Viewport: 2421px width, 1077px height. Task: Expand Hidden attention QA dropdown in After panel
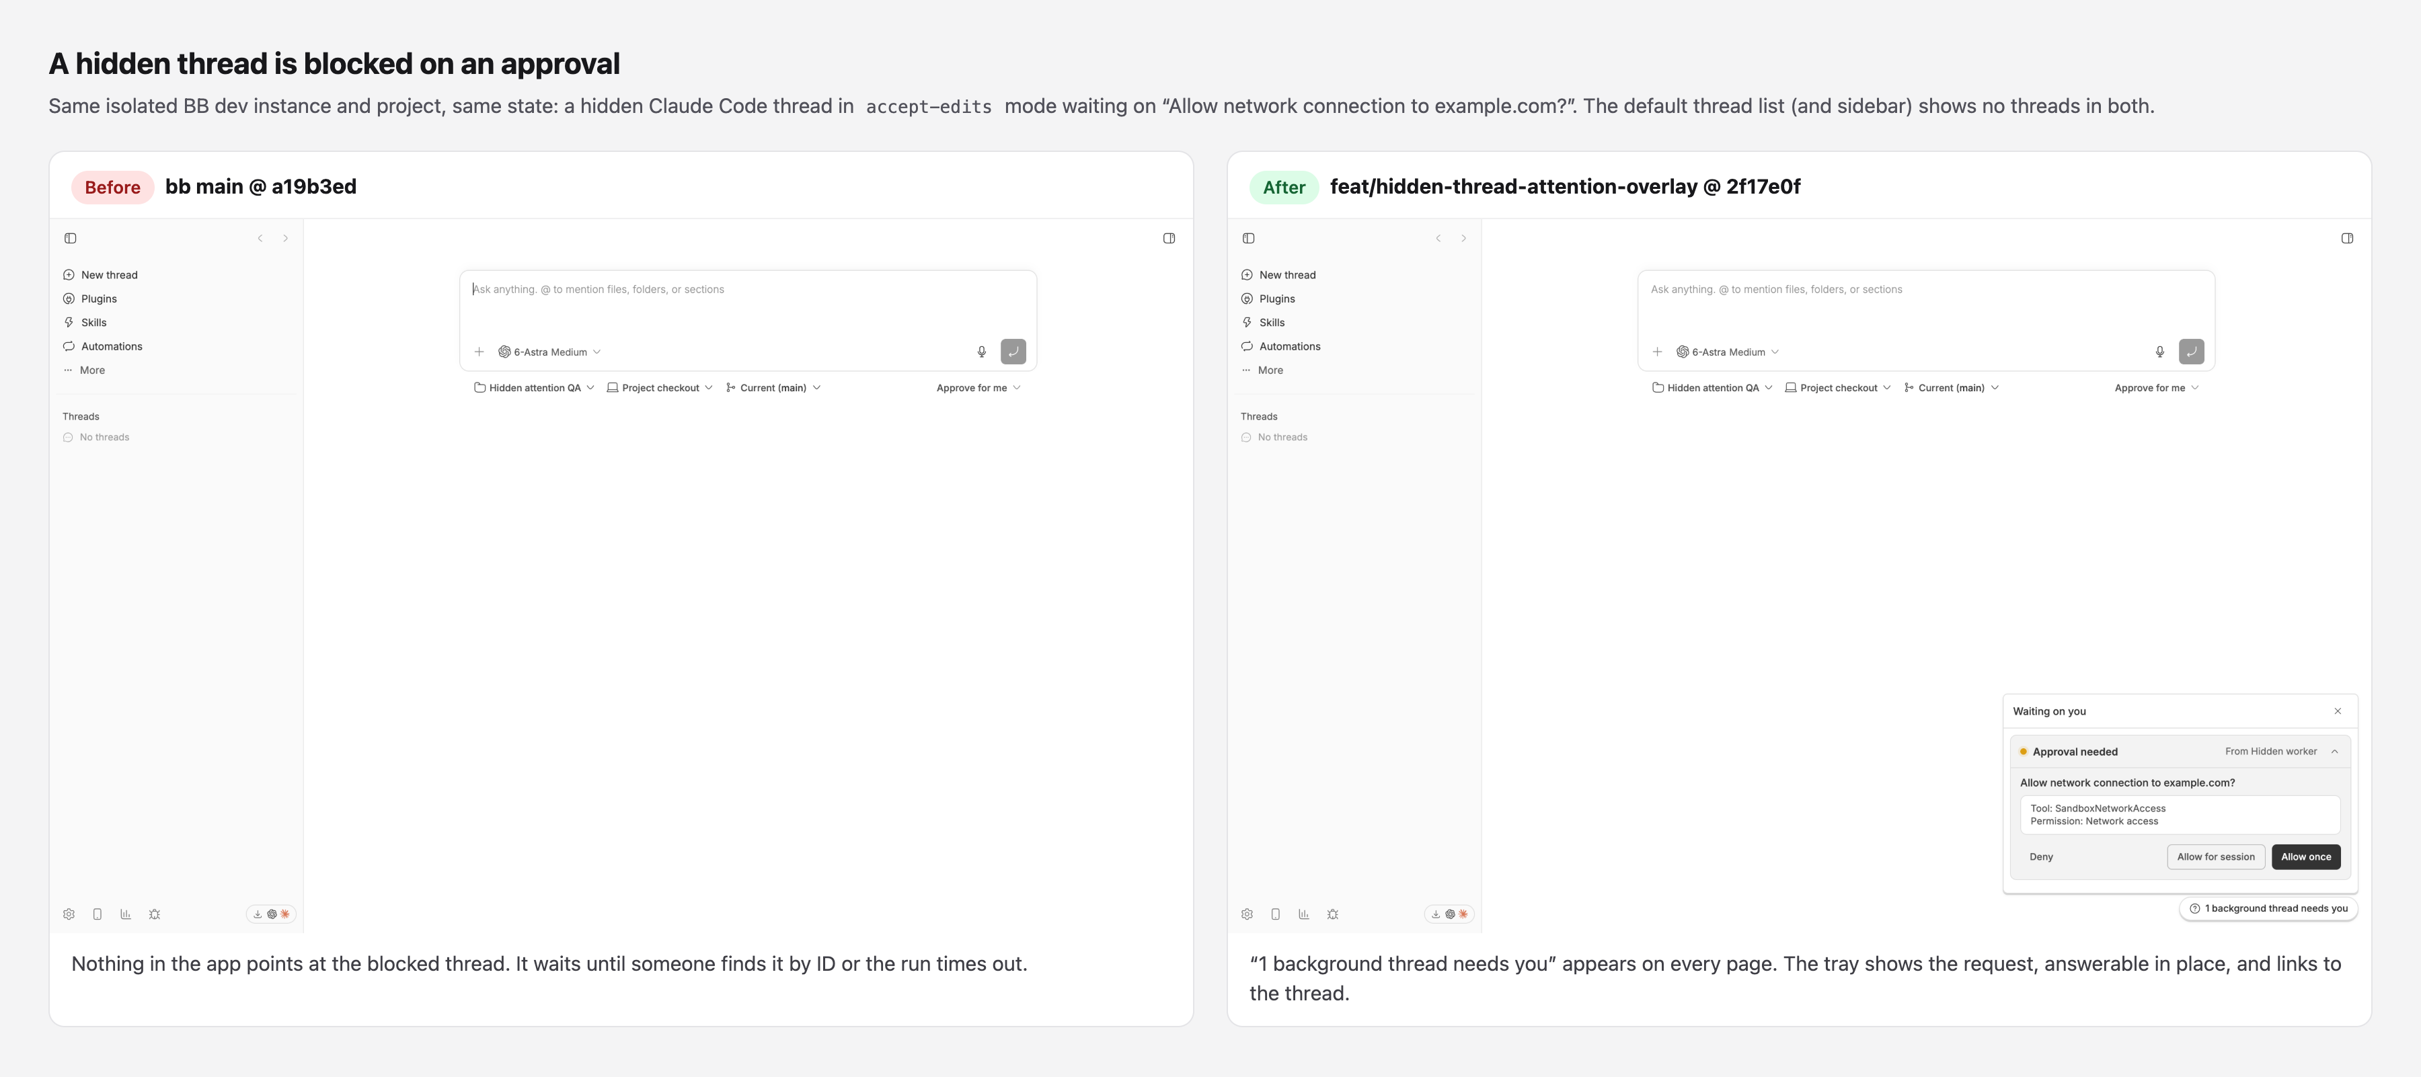1712,388
